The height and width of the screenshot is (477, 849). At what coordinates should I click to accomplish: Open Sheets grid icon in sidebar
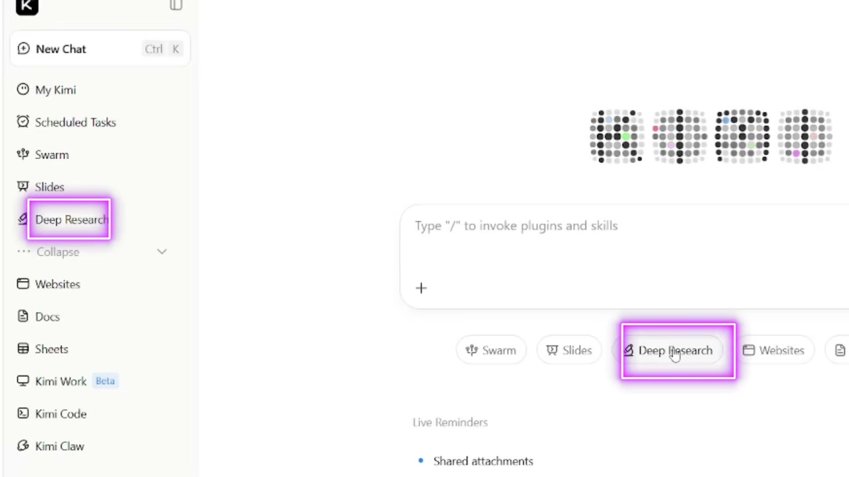click(x=23, y=348)
